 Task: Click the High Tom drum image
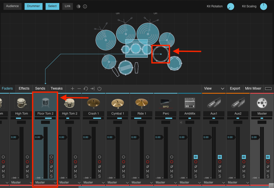click(22, 103)
